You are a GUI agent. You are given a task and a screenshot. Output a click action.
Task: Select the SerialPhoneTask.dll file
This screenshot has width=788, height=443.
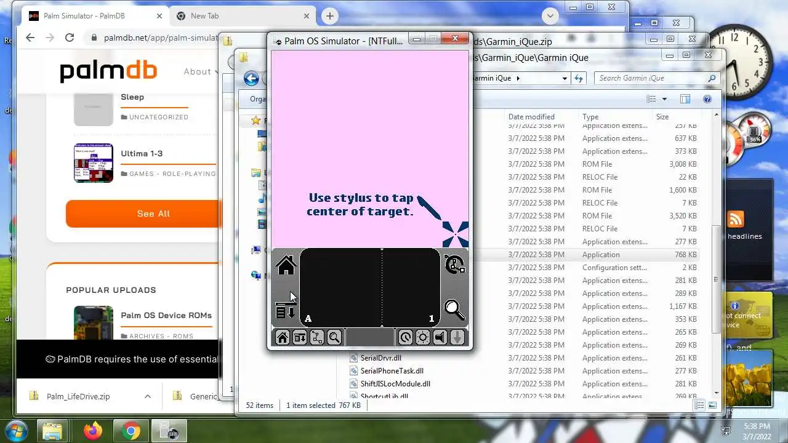(392, 371)
